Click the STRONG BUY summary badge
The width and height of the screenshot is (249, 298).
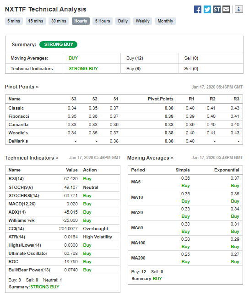[x=59, y=44]
